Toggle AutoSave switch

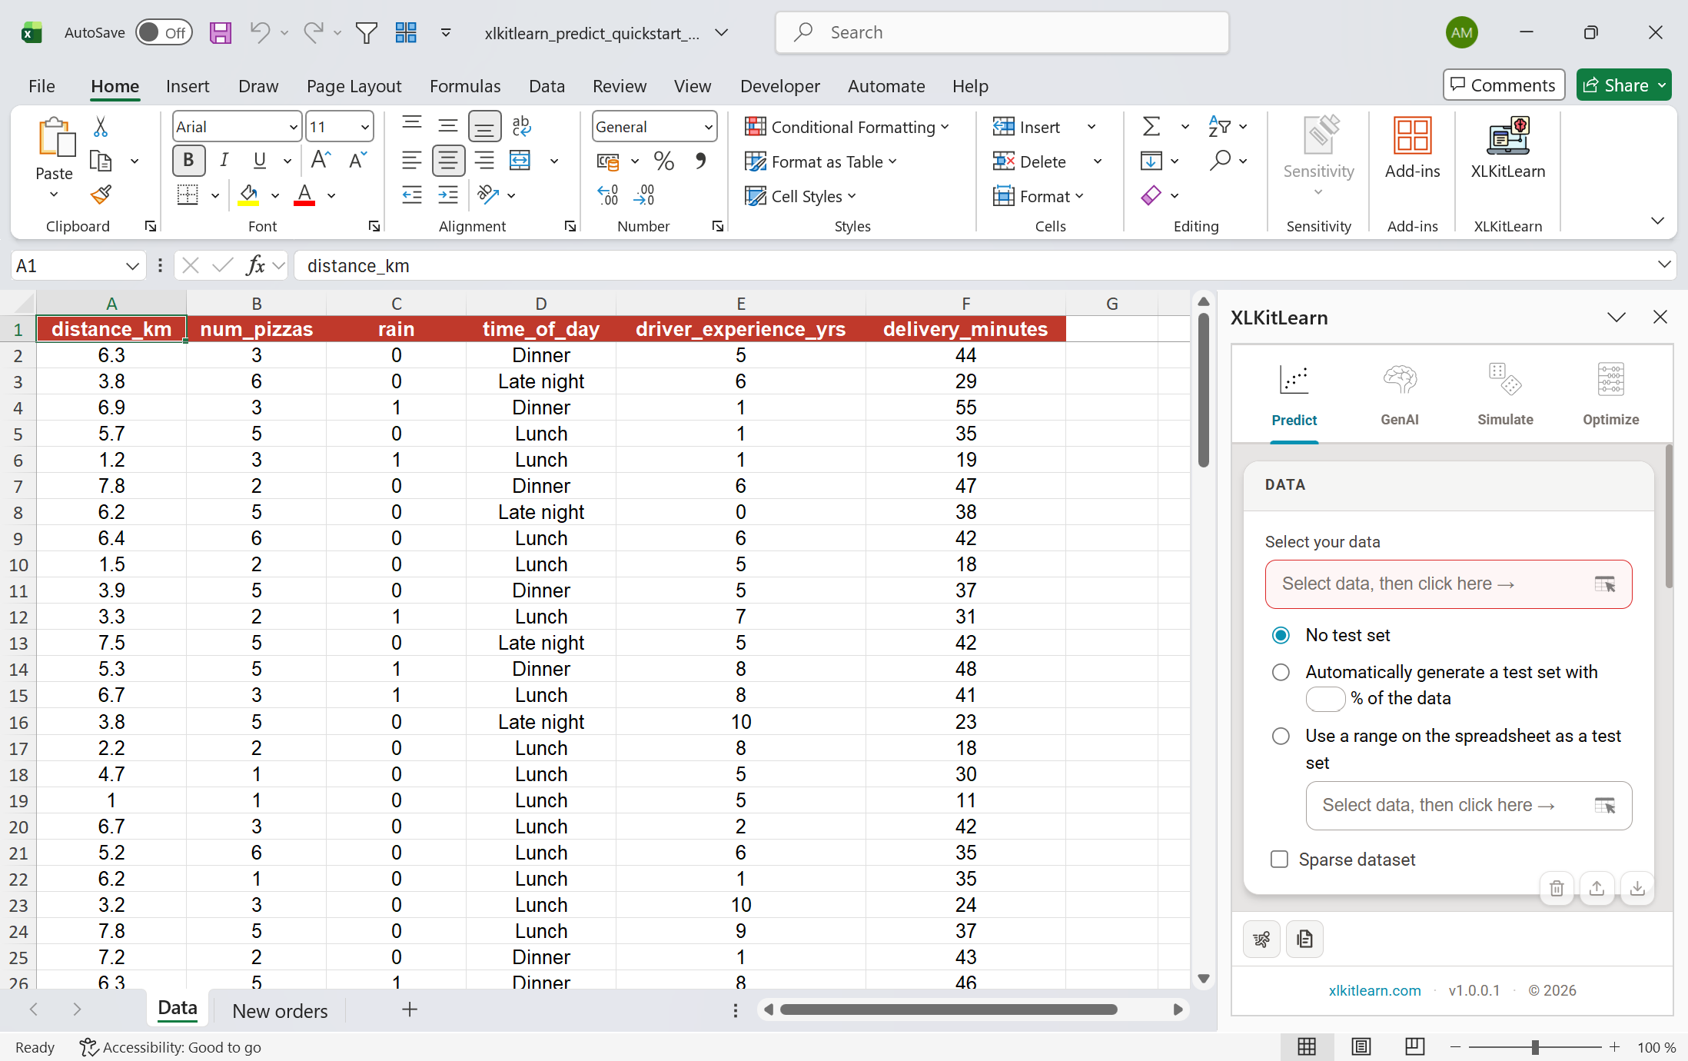[x=163, y=32]
